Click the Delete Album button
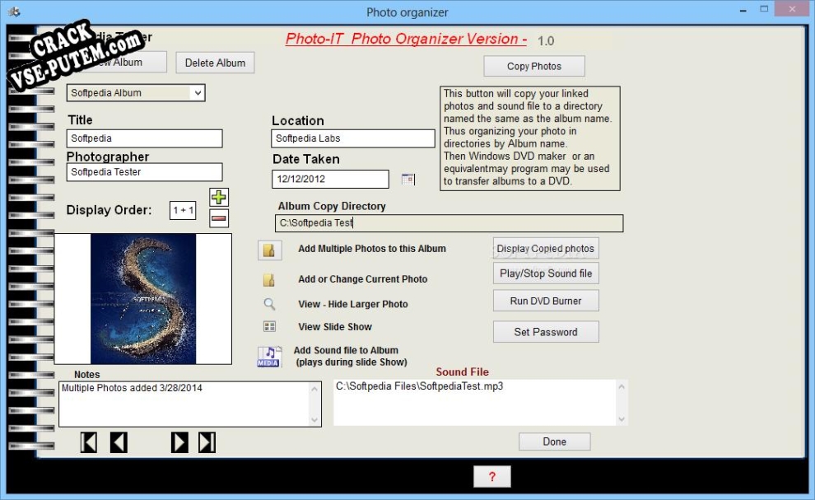Viewport: 815px width, 500px height. tap(215, 63)
